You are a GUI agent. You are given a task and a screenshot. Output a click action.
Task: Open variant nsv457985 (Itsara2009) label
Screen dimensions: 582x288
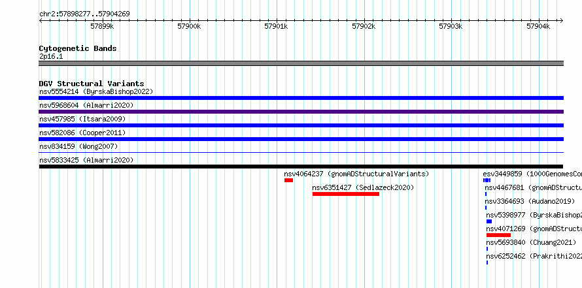[82, 119]
